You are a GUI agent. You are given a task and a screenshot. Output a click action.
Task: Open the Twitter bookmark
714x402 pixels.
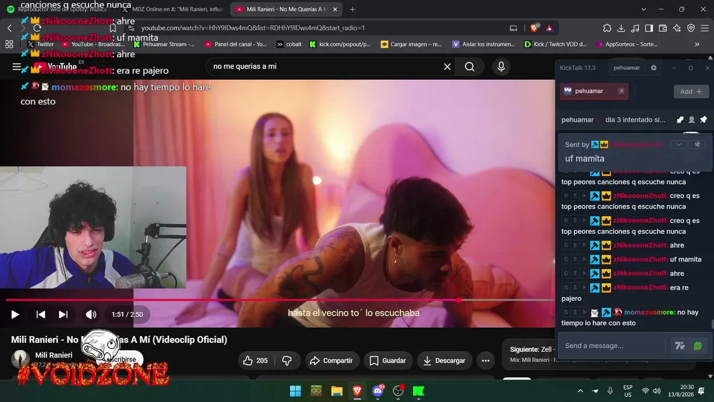(40, 44)
